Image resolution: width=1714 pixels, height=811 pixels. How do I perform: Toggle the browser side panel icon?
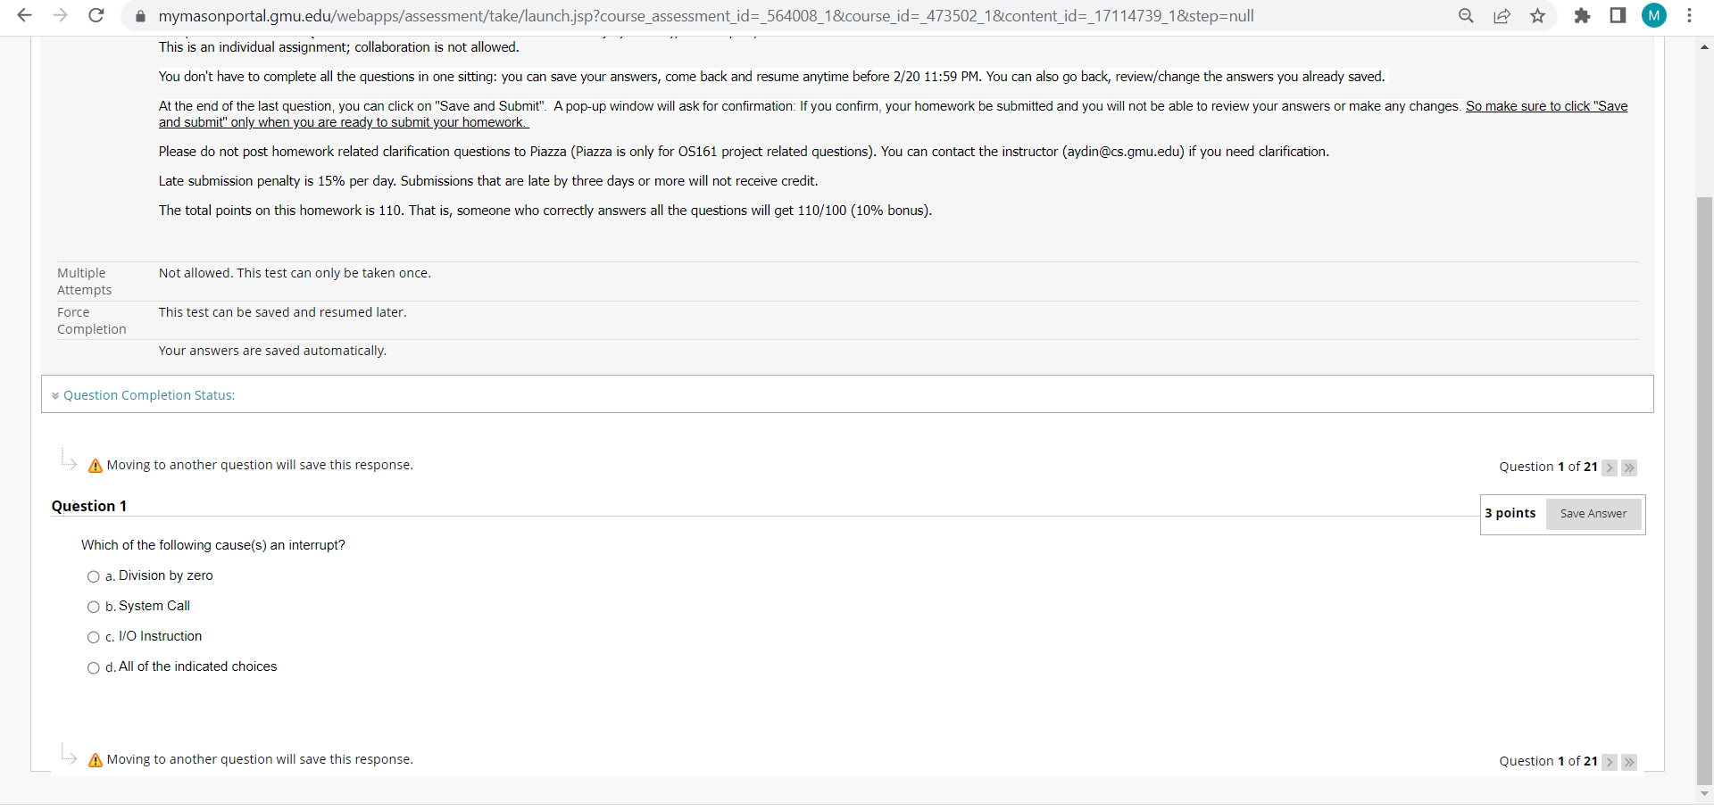[x=1618, y=15]
